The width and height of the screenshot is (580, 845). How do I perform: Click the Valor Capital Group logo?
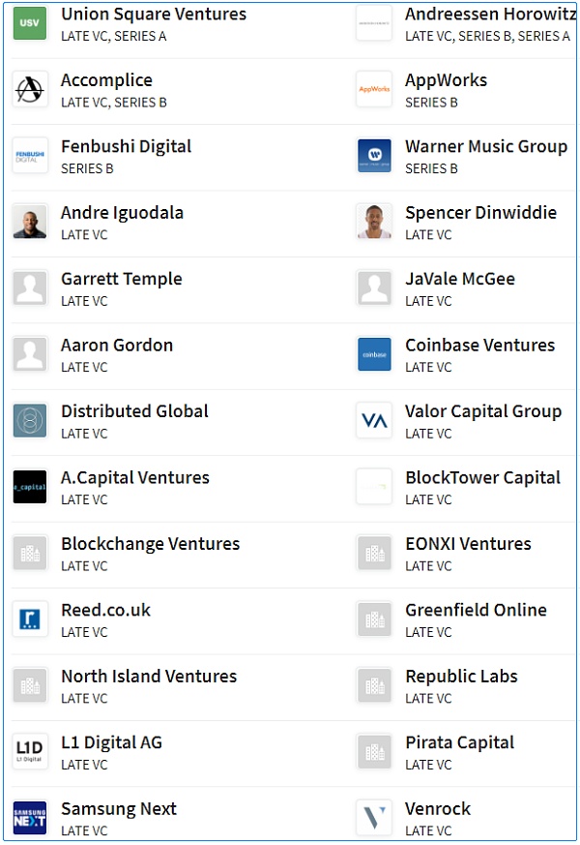pyautogui.click(x=374, y=420)
